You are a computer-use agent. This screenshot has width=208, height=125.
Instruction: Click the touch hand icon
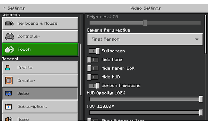pos(9,50)
